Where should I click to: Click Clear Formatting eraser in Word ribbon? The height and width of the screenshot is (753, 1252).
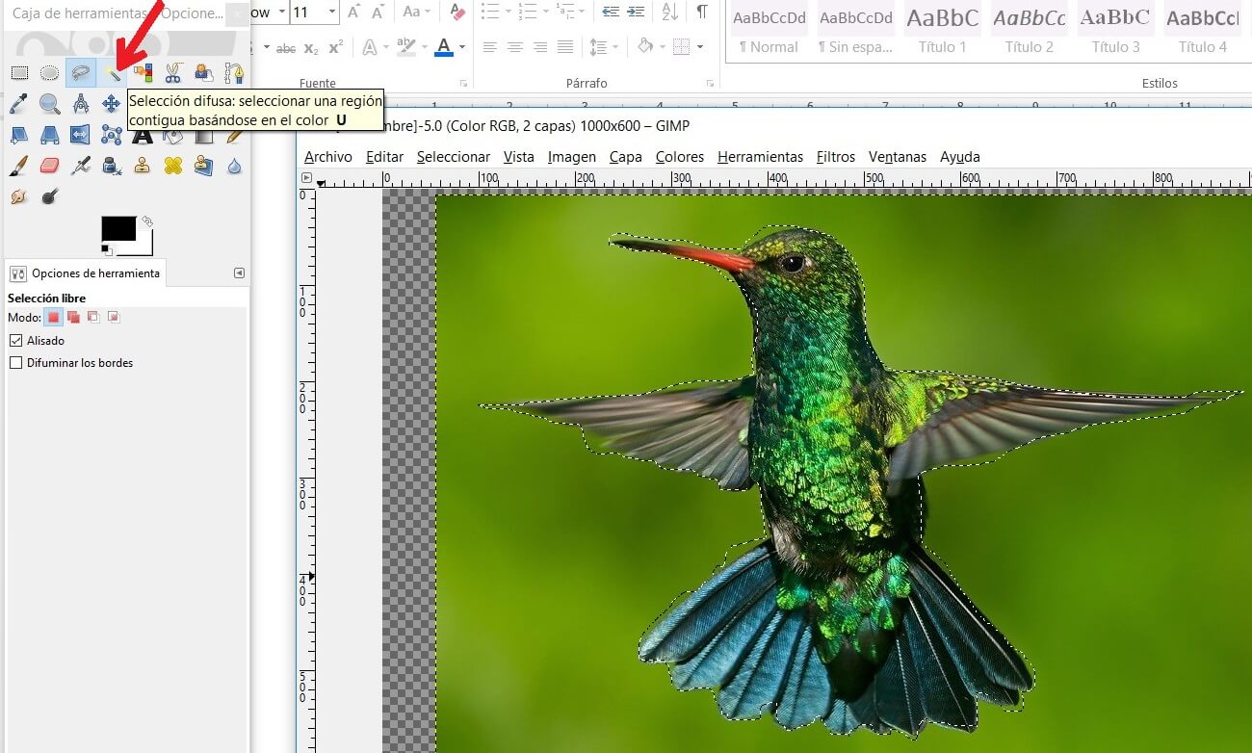click(x=457, y=13)
